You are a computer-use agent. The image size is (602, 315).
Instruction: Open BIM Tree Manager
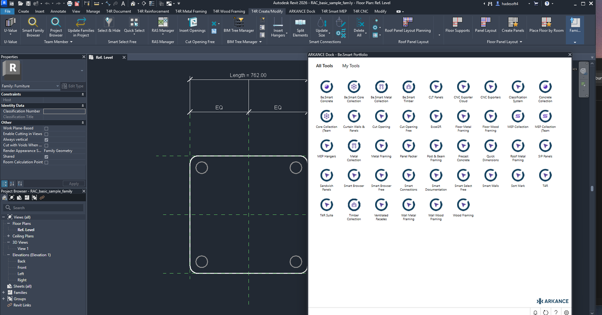coord(239,26)
